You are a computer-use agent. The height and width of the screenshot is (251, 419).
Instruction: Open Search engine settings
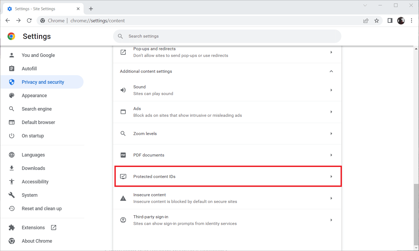point(42,109)
